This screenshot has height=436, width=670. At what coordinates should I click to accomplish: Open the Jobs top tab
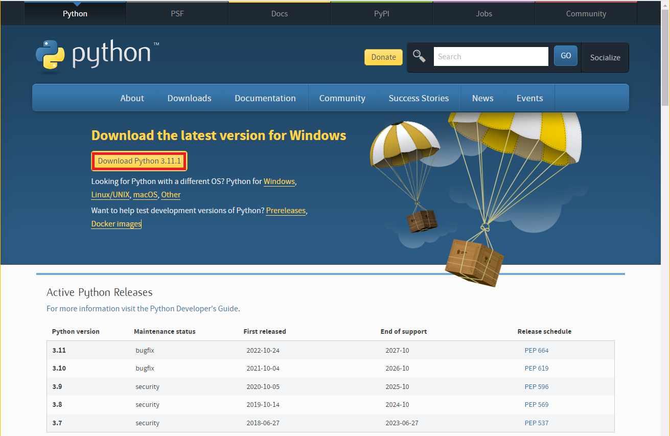point(484,13)
